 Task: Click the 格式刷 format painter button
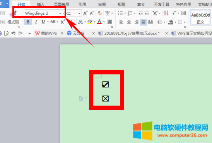tap(13, 22)
